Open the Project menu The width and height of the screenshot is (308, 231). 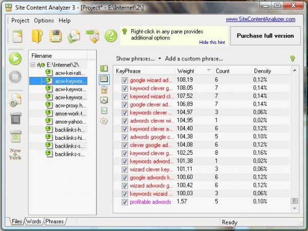coord(20,20)
